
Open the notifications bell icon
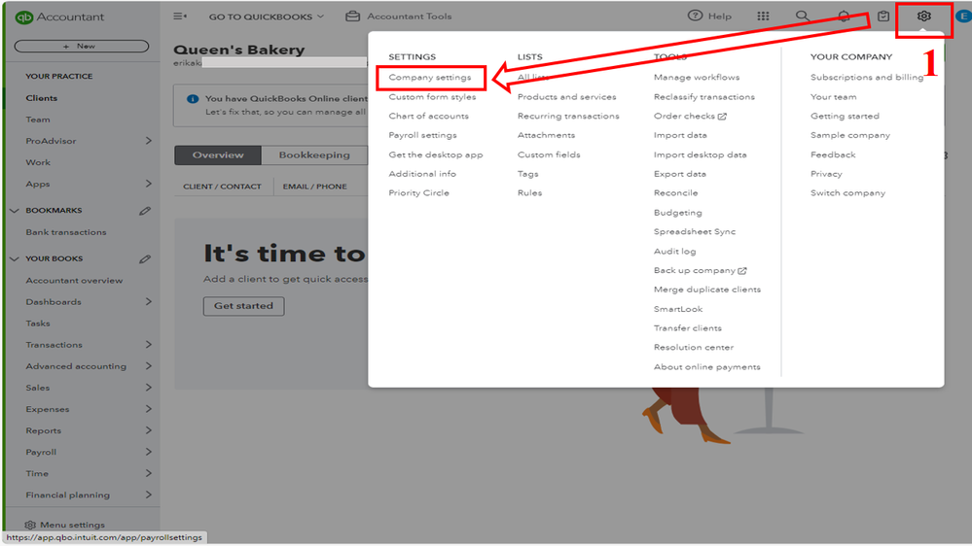click(x=844, y=17)
